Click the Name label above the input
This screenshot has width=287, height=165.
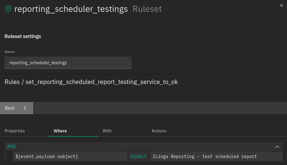click(x=9, y=52)
